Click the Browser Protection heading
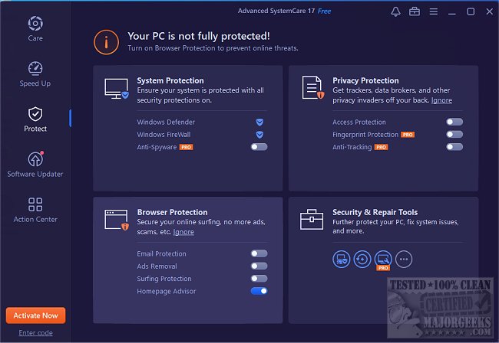Screen dimensions: 499x343 pos(172,212)
